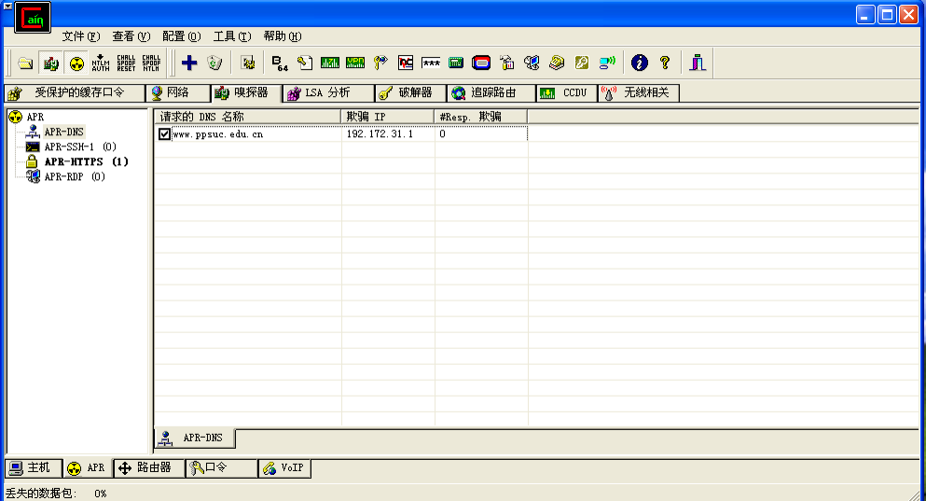
Task: Click the 欺骗 IP column header
Action: point(387,117)
